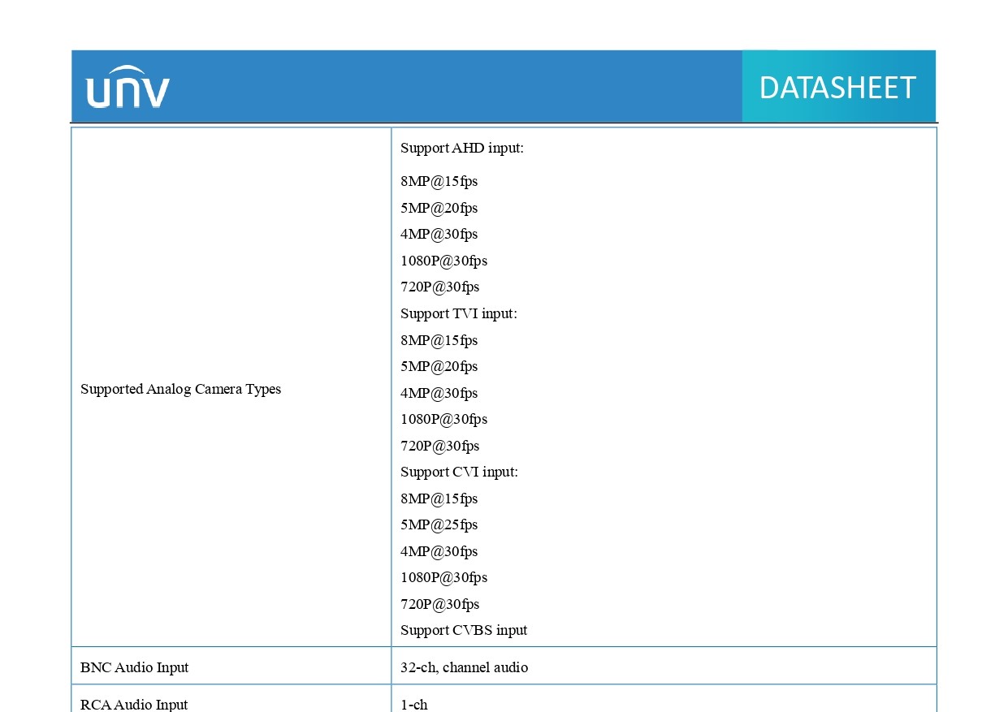Image resolution: width=1008 pixels, height=712 pixels.
Task: Select 8MP@15fps under Support AHD input
Action: click(x=439, y=182)
